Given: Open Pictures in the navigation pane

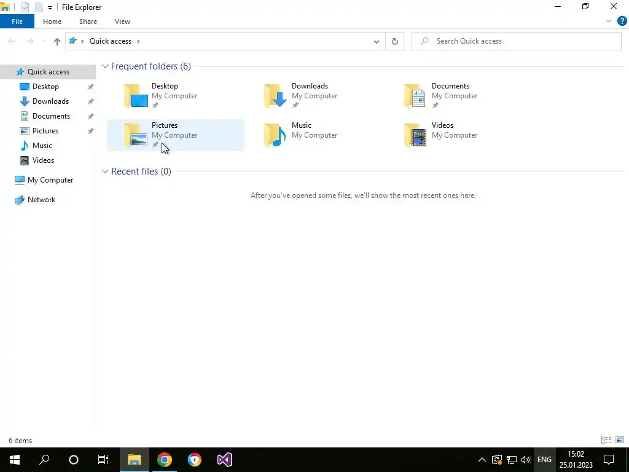Looking at the screenshot, I should 45,131.
